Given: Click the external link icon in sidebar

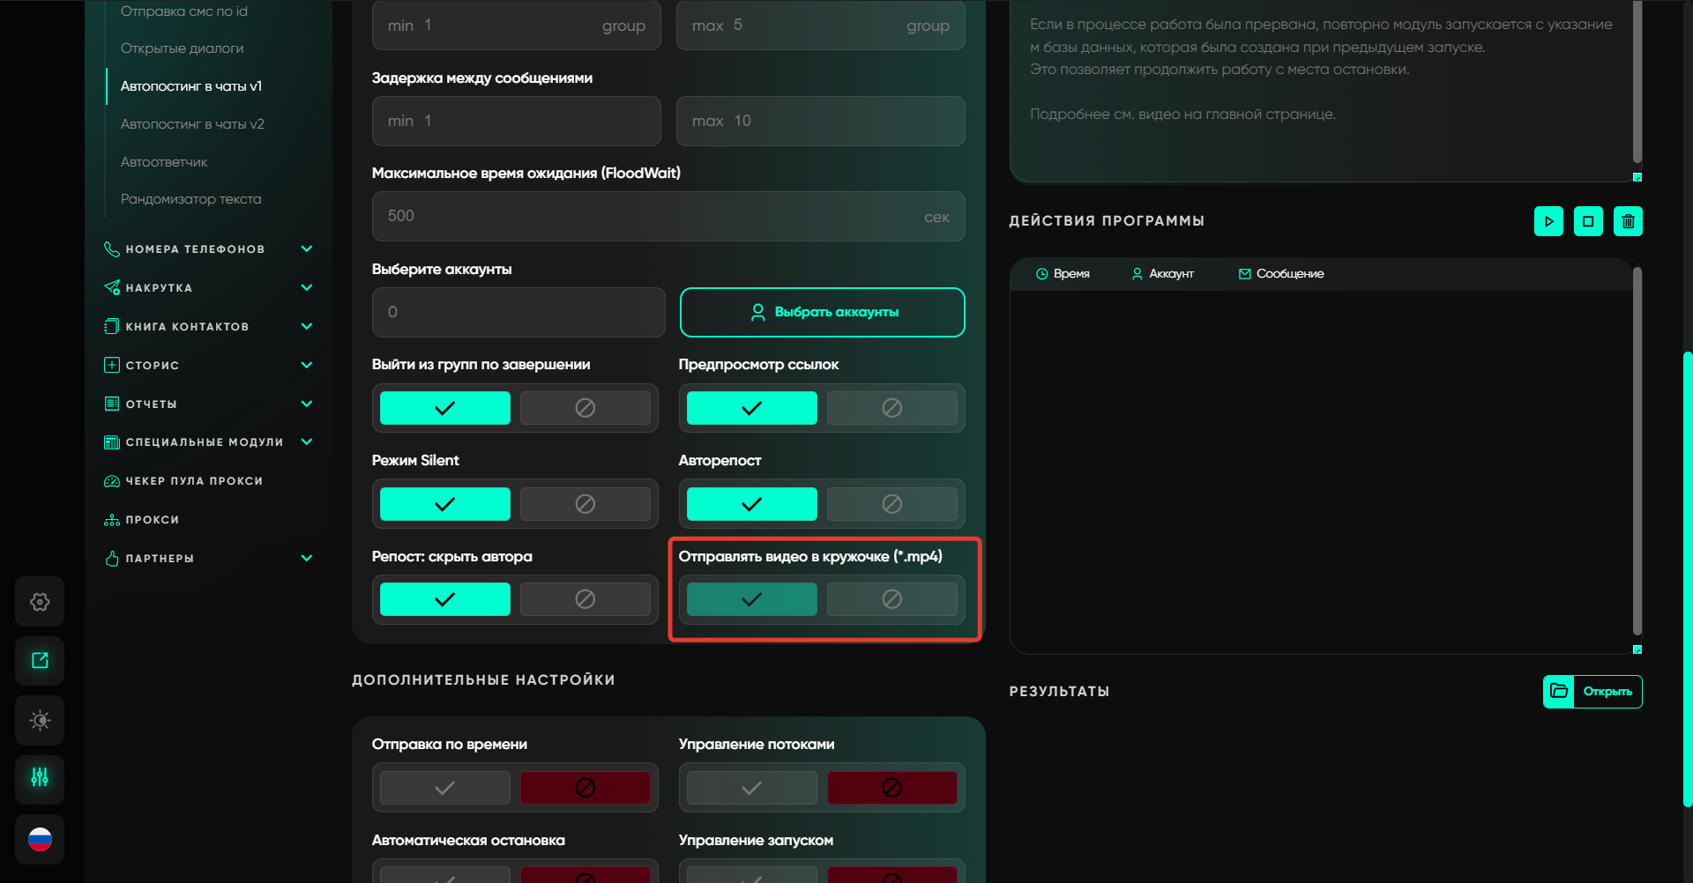Looking at the screenshot, I should pyautogui.click(x=40, y=661).
